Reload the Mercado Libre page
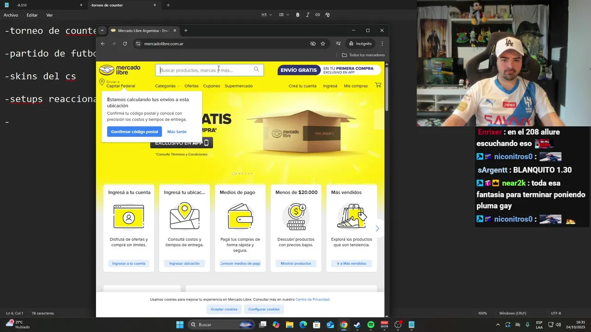Viewport: 591px width, 332px height. click(125, 44)
